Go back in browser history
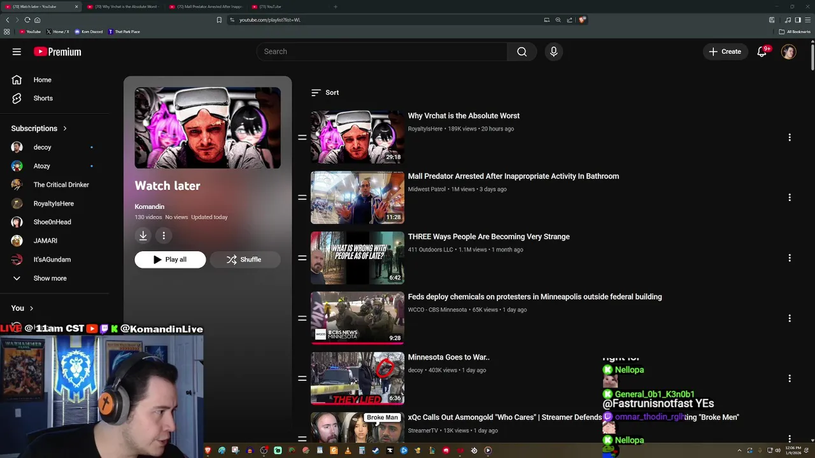815x458 pixels. click(x=8, y=20)
